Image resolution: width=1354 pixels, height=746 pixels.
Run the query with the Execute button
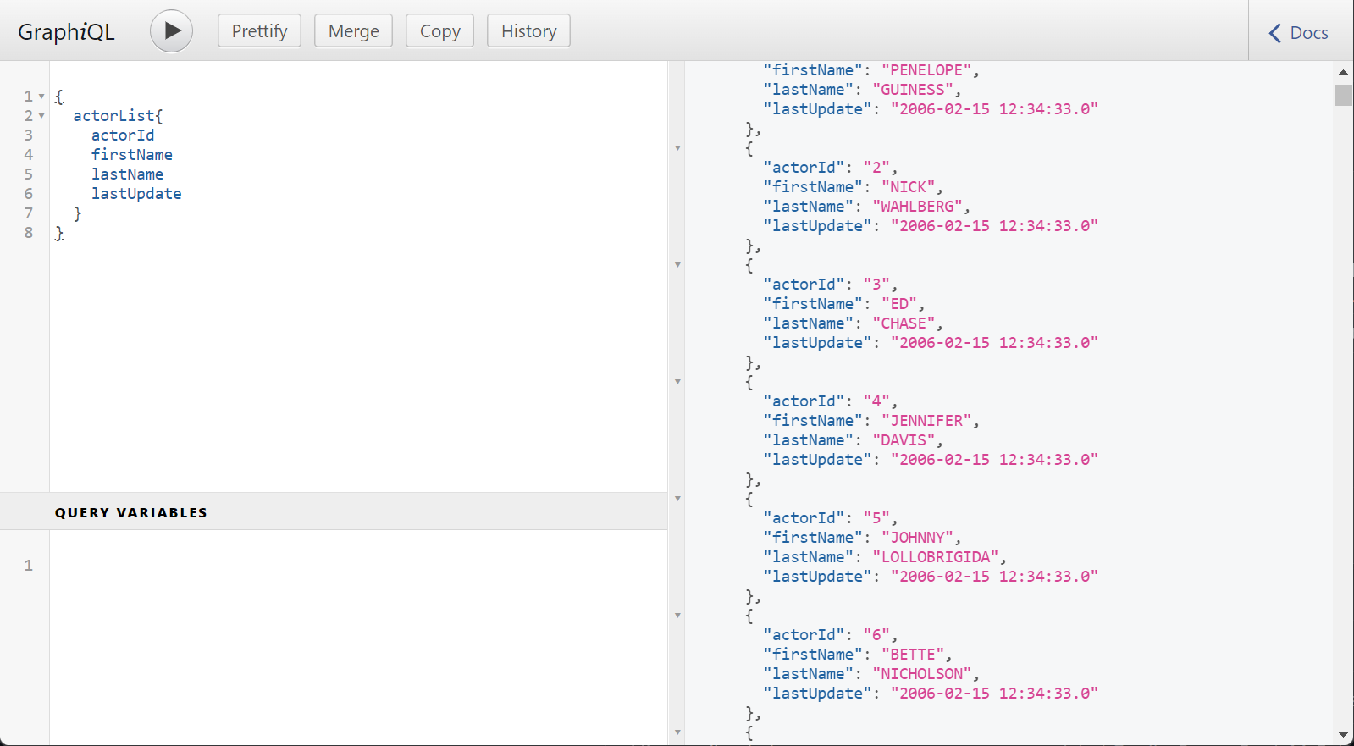point(172,31)
